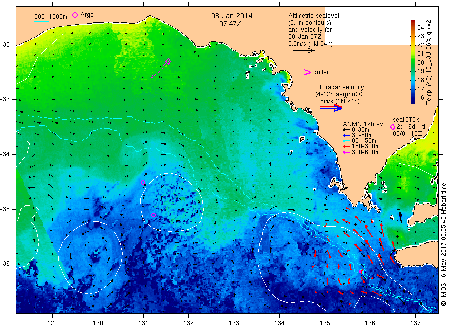Screen dimensions: 450x330
Task: Click the 'HF radar velocity' caption
Action: coord(340,87)
